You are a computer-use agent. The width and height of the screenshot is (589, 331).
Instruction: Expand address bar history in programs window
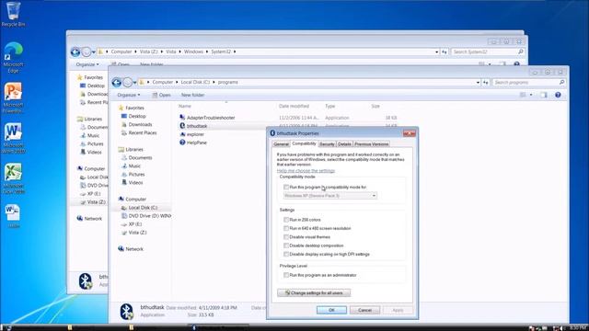[x=478, y=82]
